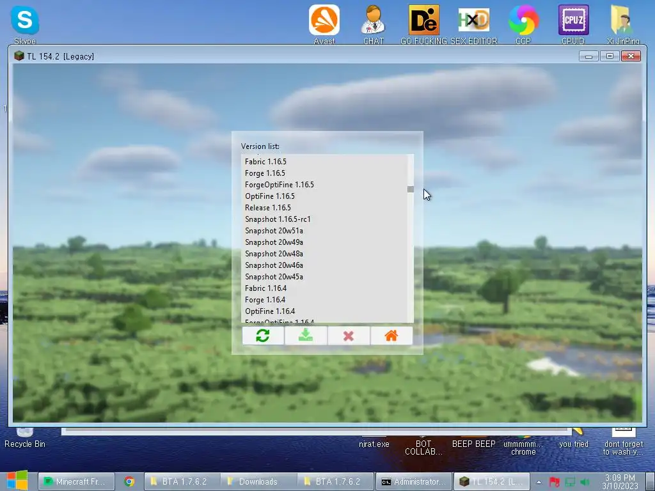Open the 'you tried' desktop item
This screenshot has height=491, width=655.
pyautogui.click(x=574, y=444)
